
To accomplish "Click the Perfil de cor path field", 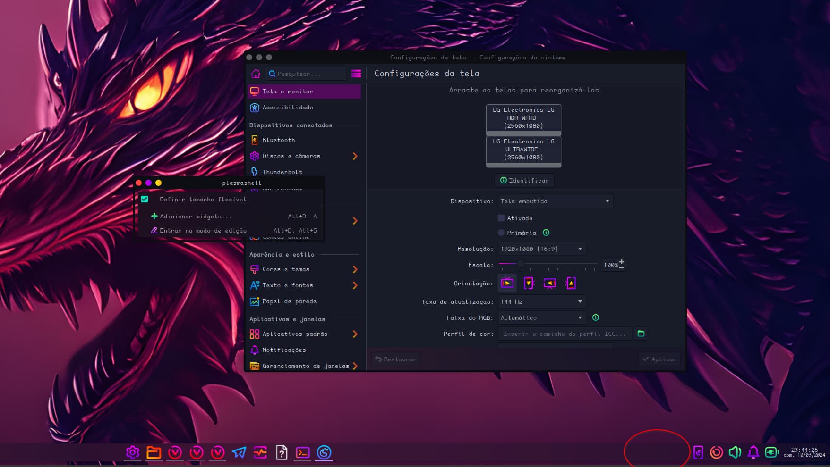I will [x=565, y=334].
